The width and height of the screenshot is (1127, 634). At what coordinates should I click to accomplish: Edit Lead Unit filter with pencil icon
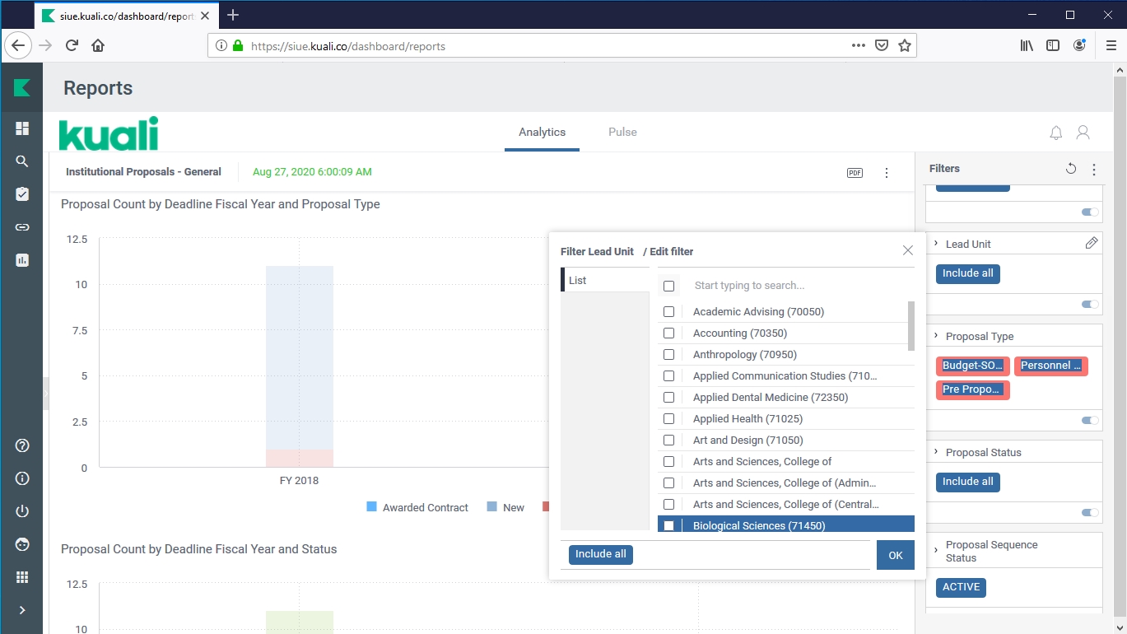tap(1091, 243)
